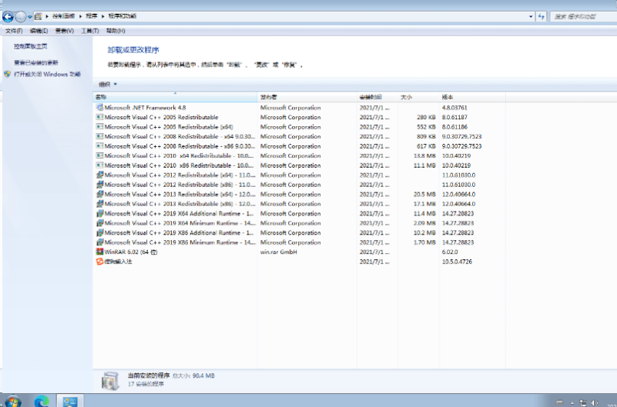Go to 控制面板主页 link
Viewport: 617px width, 407px height.
(30, 46)
